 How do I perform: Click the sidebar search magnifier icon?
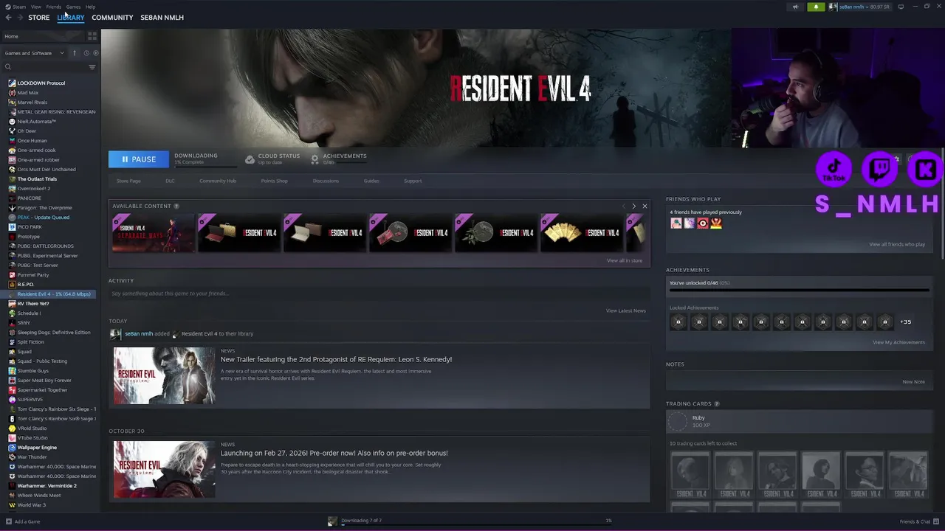tap(8, 67)
